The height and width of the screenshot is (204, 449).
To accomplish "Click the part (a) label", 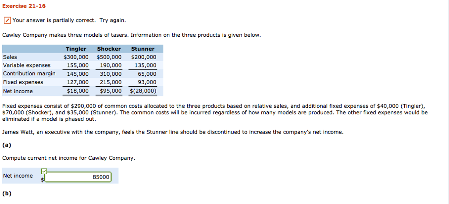I will coord(7,145).
